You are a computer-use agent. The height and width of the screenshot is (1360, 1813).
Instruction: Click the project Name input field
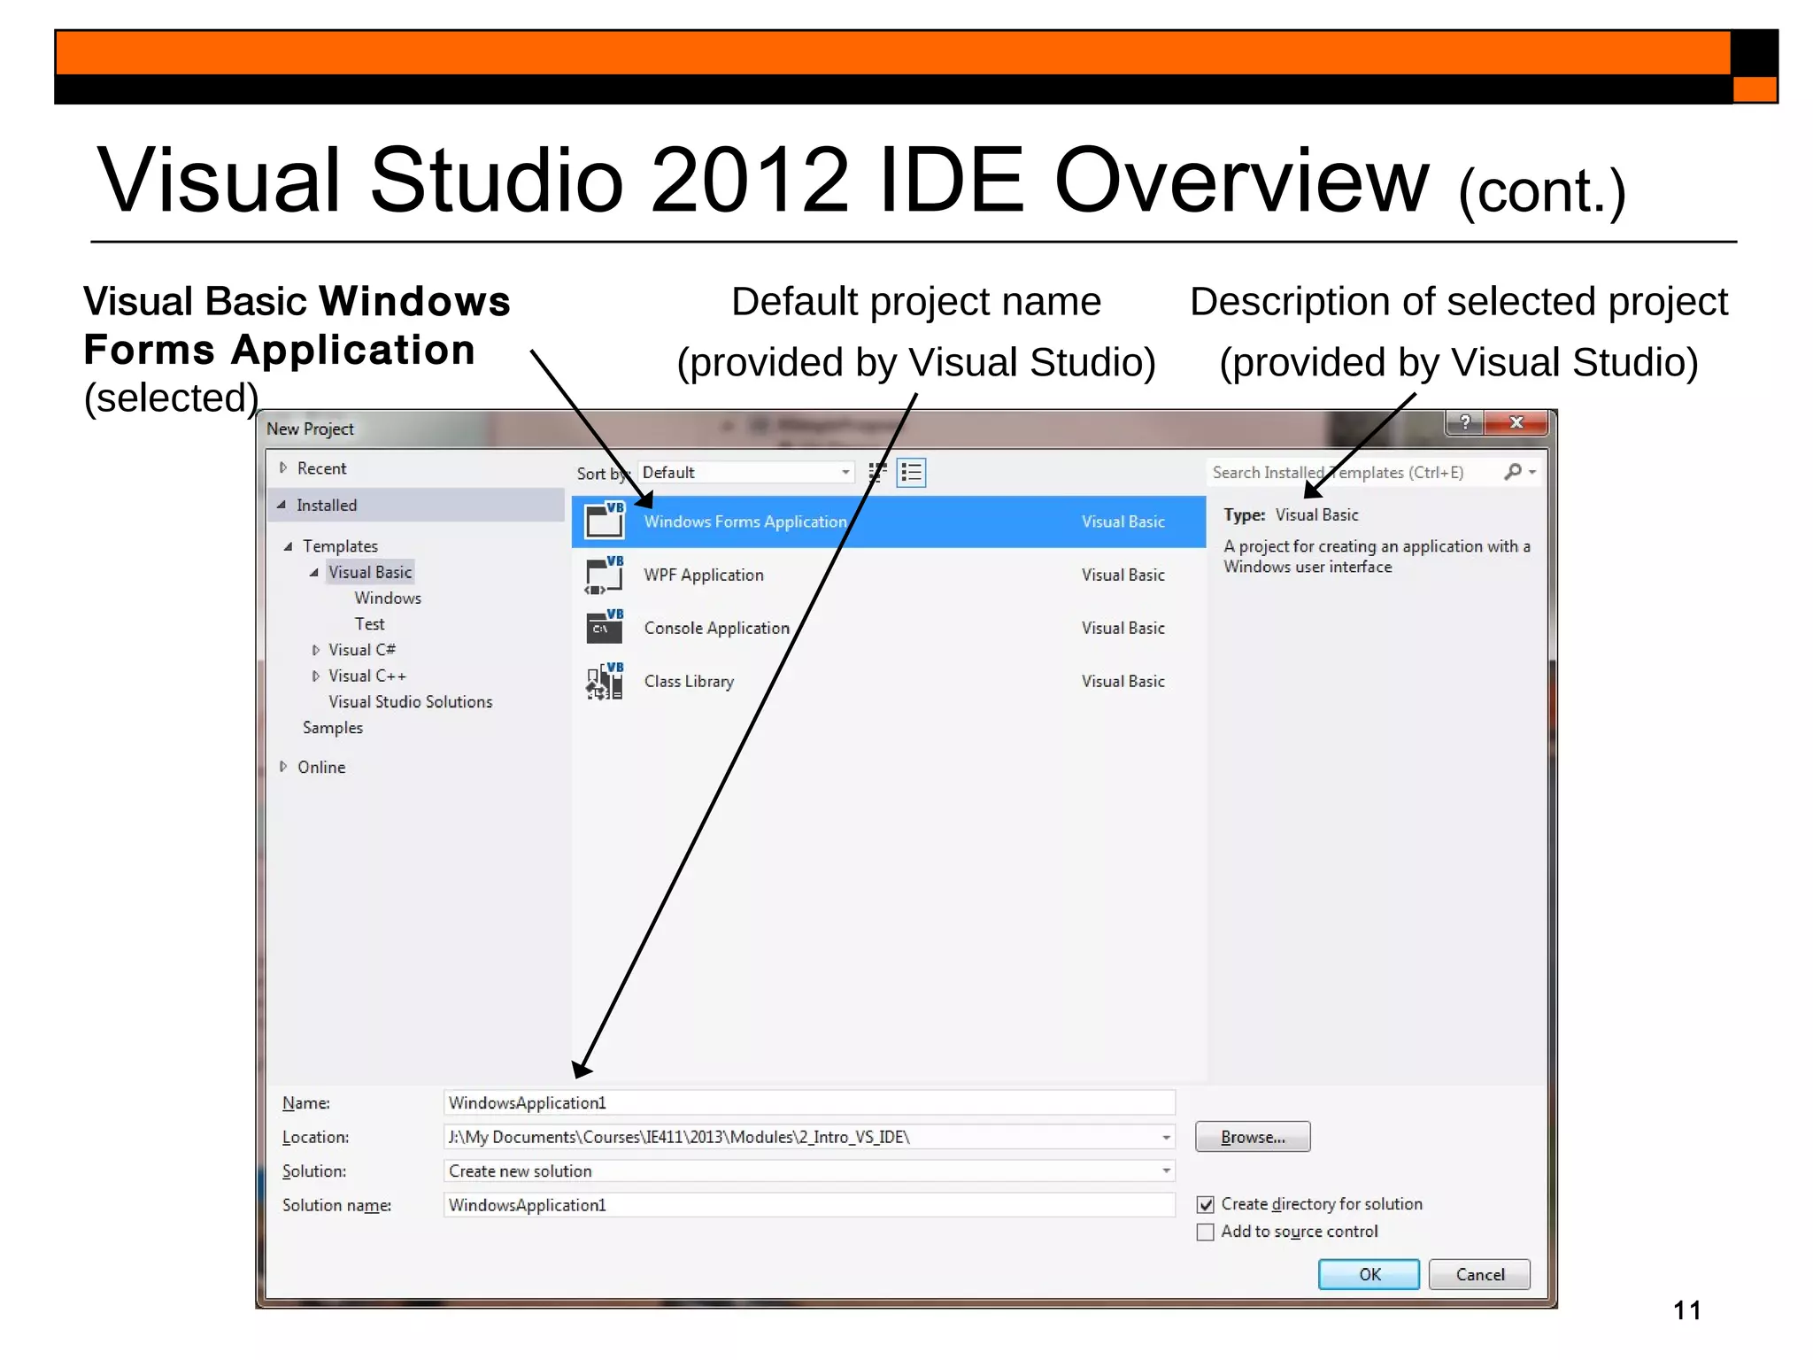[809, 1102]
